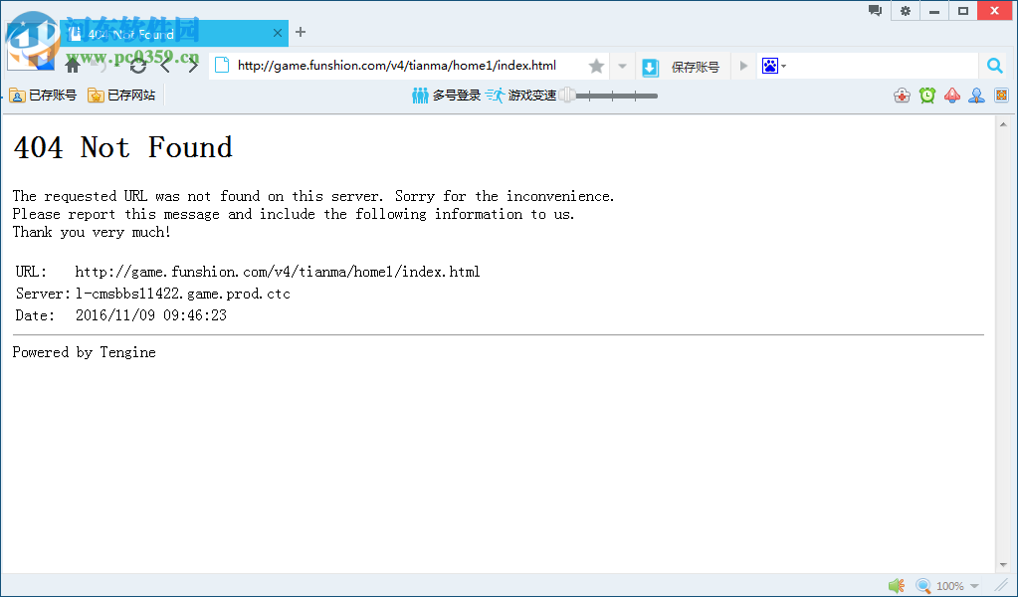Click the magnifier search button

[x=994, y=66]
